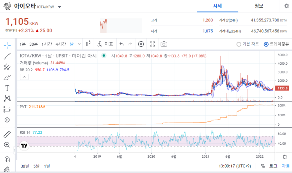Screen dimensions: 292x173
Task: Switch to the 정보 tab
Action: click(x=259, y=6)
